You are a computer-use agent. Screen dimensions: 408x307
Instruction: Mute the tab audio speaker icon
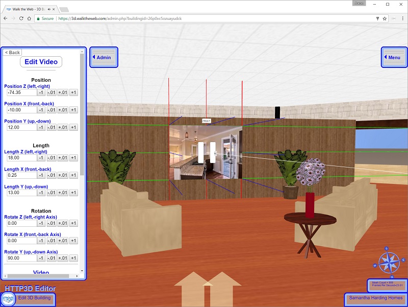pyautogui.click(x=49, y=9)
